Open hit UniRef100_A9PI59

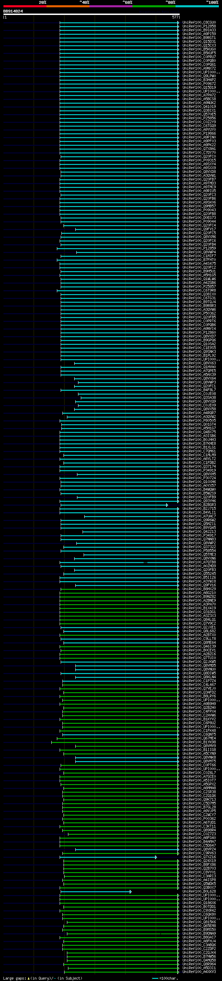pyautogui.click(x=199, y=34)
